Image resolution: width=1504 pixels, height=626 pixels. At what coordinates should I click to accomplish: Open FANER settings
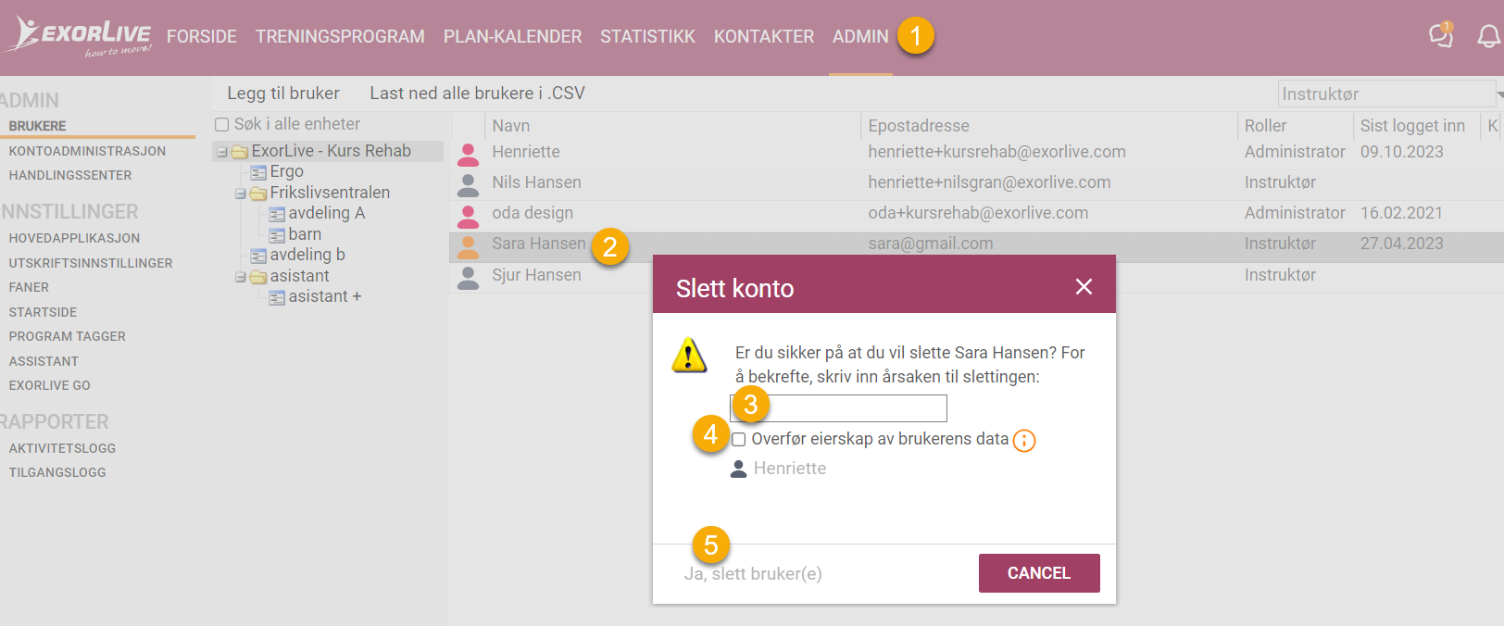point(29,287)
